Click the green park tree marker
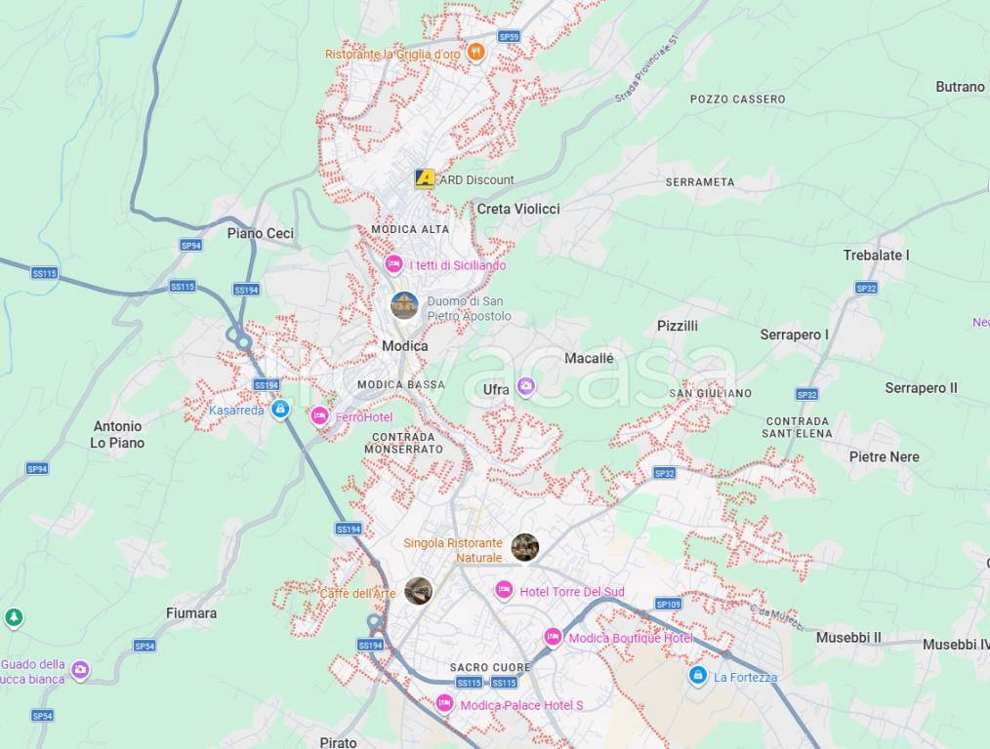Screen dimensions: 990x749 (x=14, y=617)
